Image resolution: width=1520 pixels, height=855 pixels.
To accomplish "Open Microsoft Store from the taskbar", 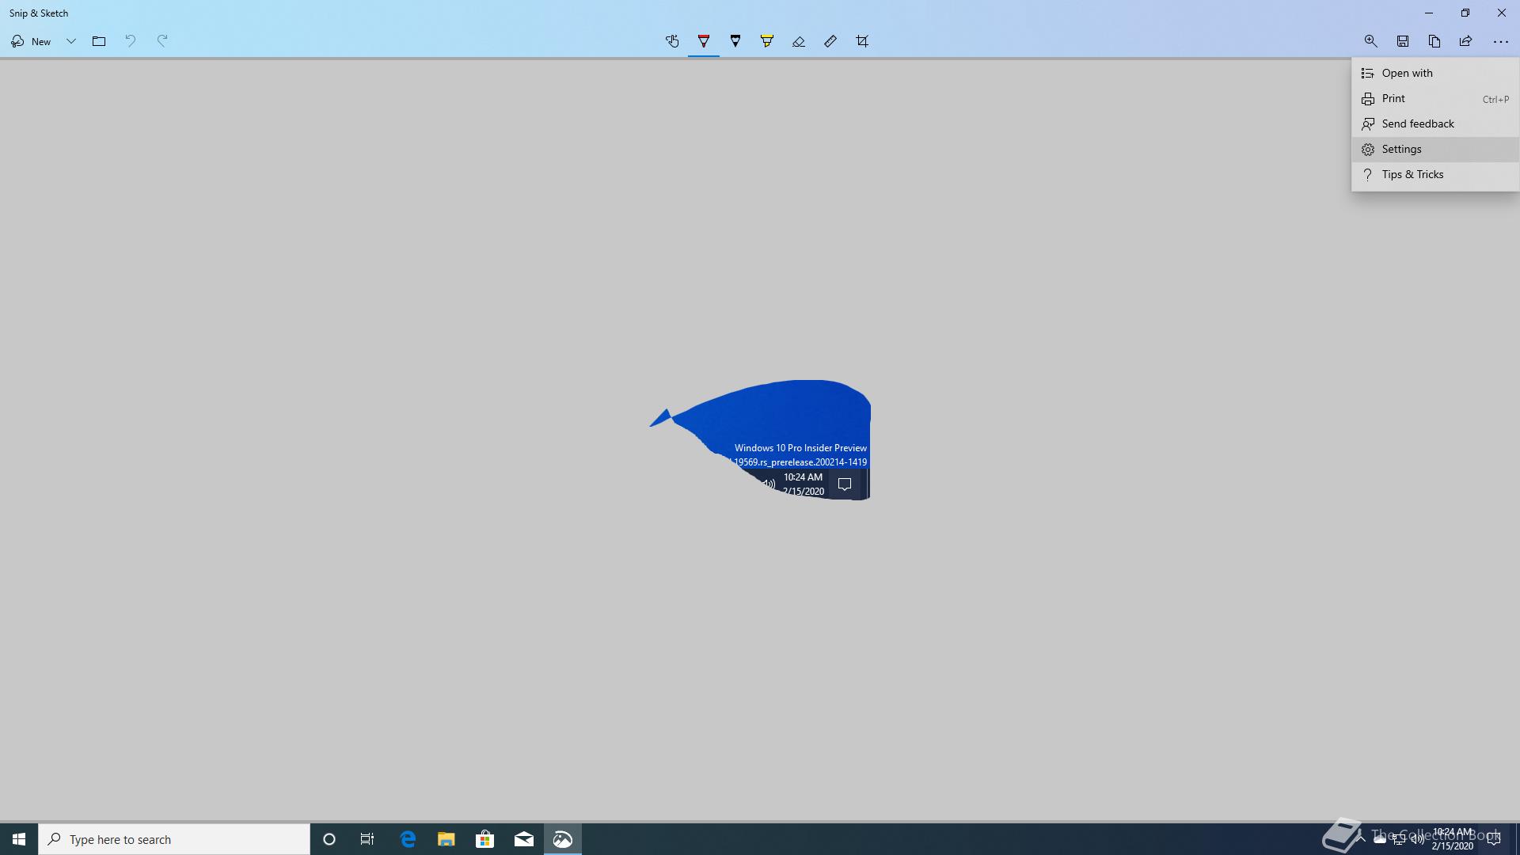I will click(485, 839).
